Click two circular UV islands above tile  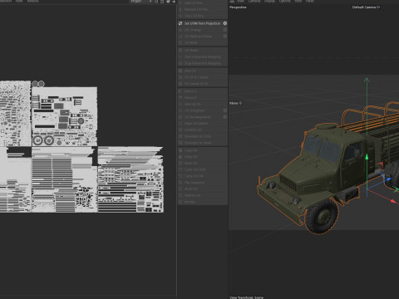click(x=38, y=84)
